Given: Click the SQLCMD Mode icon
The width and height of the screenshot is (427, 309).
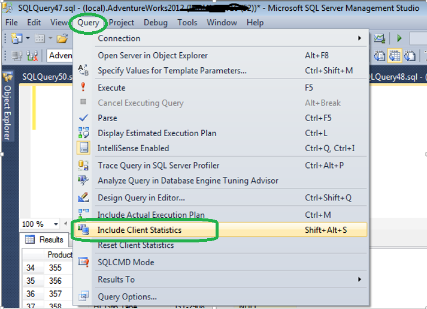Looking at the screenshot, I should (83, 262).
